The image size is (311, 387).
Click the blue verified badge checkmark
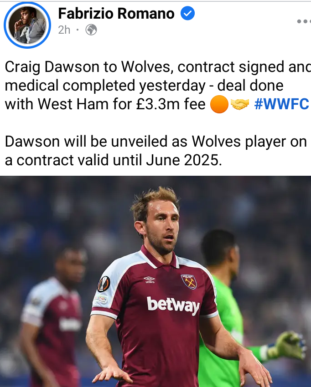point(187,13)
